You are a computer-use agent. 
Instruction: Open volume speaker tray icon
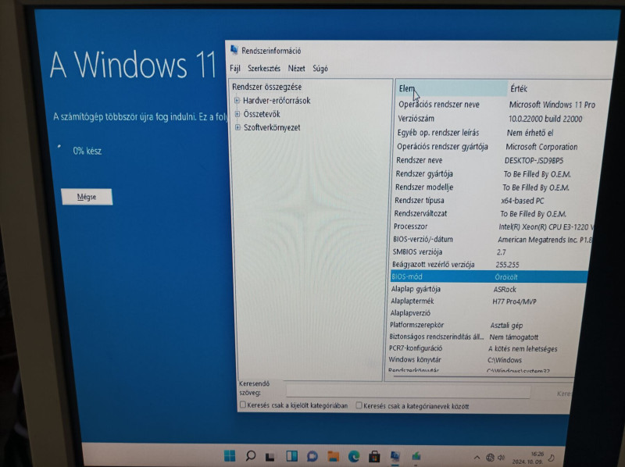pyautogui.click(x=501, y=458)
